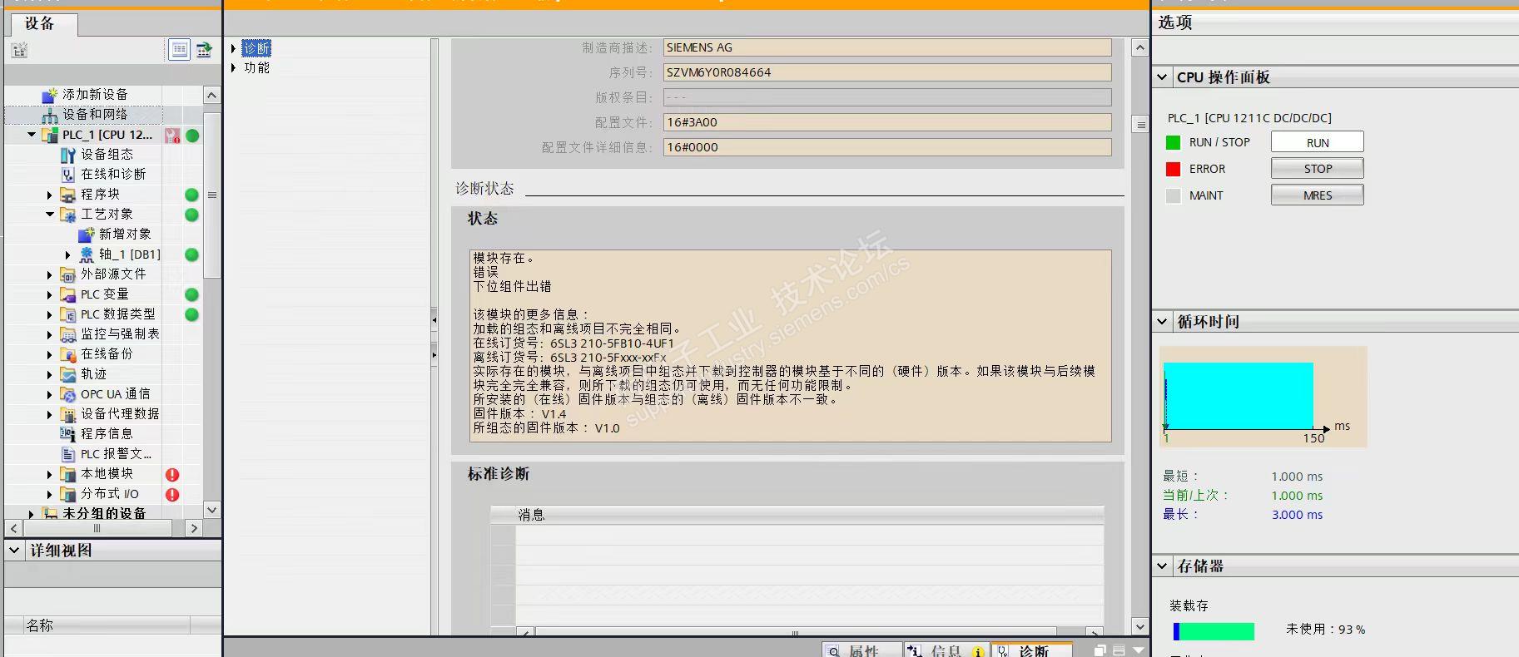Set the CPU to RUN
The height and width of the screenshot is (657, 1519).
pyautogui.click(x=1318, y=142)
